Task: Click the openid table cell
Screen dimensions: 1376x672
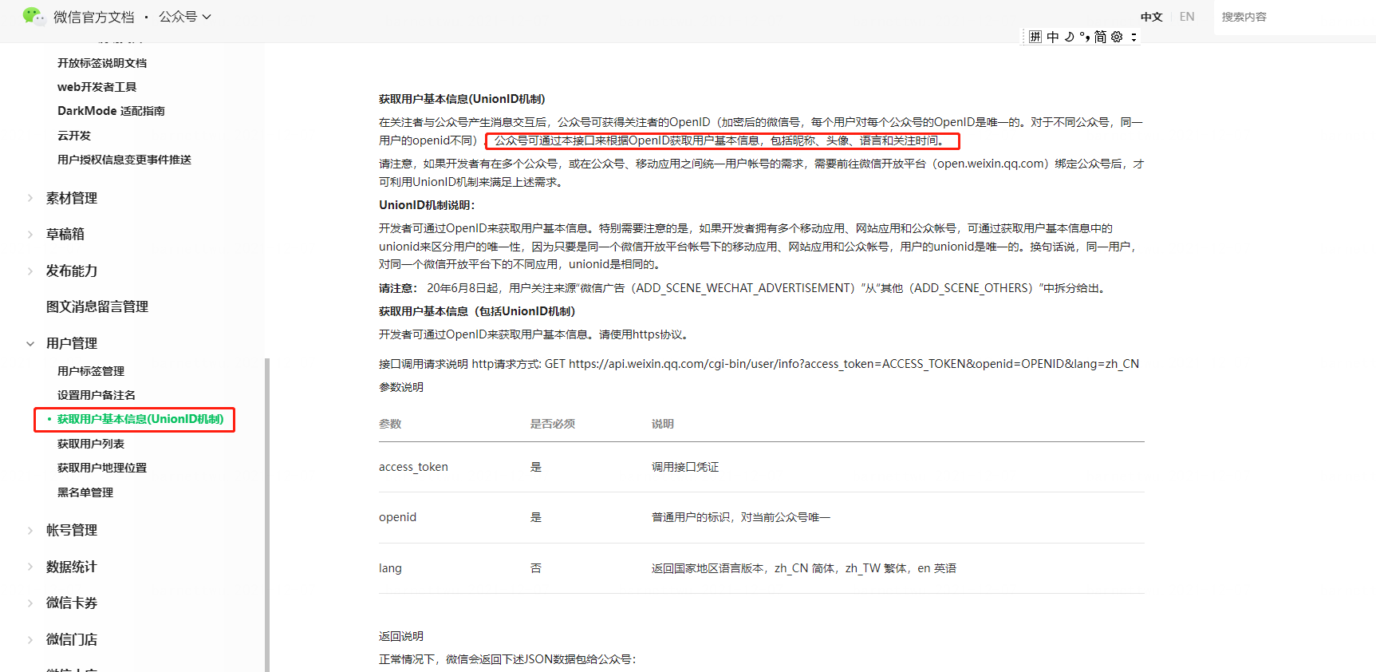Action: click(x=397, y=517)
